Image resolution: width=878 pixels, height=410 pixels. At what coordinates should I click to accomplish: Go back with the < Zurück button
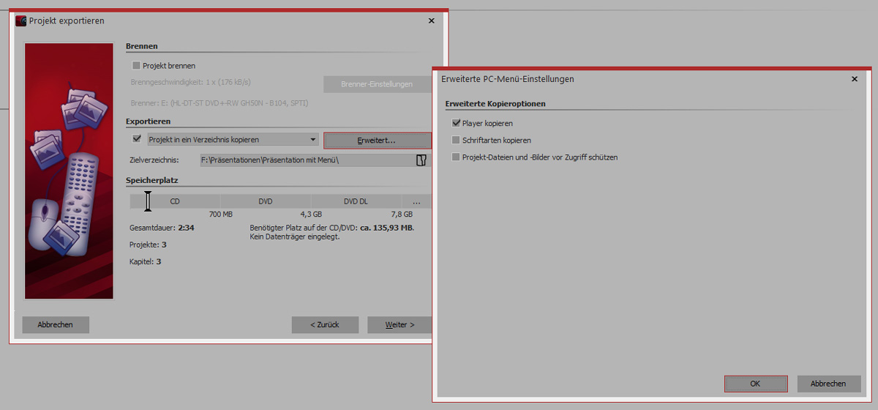click(325, 325)
